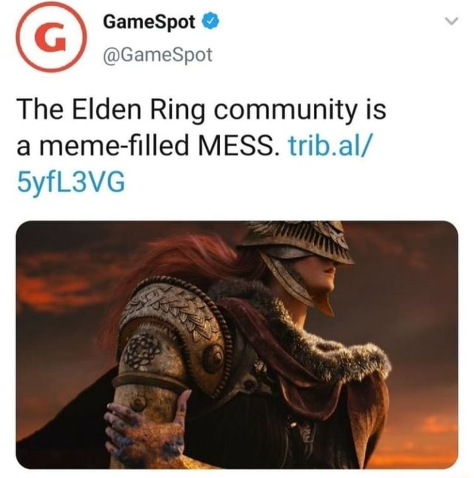Click the flowing red hair in image
This screenshot has width=474, height=478.
click(186, 265)
